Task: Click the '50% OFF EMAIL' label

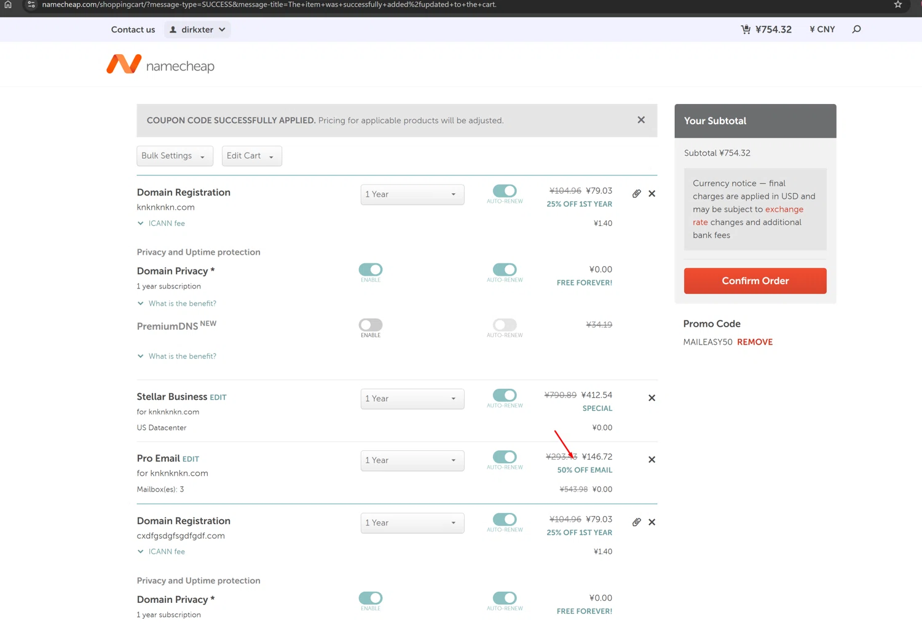Action: click(x=585, y=470)
